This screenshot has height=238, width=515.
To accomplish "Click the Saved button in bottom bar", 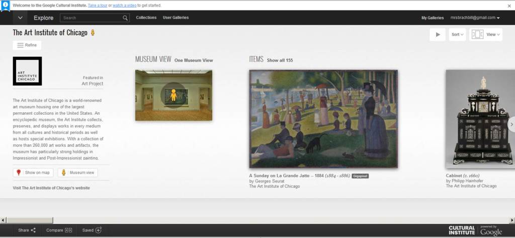I will coord(92,230).
